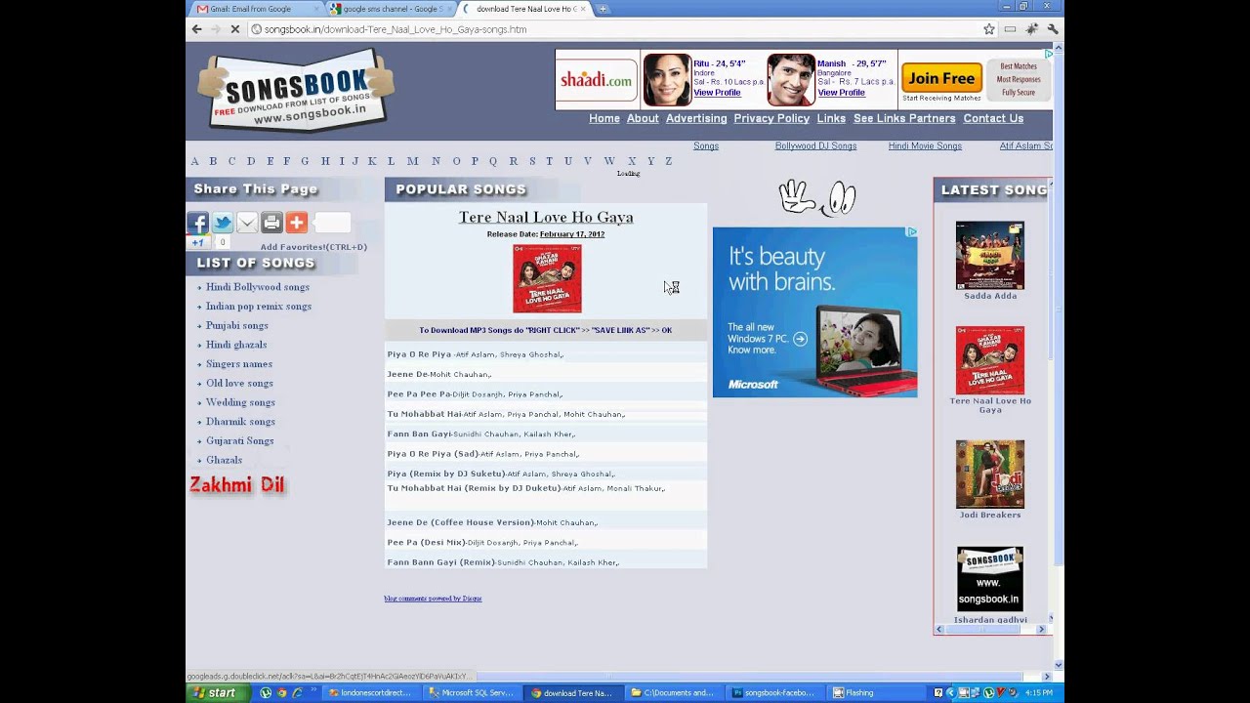The height and width of the screenshot is (703, 1250).
Task: Open Links in the site navigation
Action: (831, 118)
